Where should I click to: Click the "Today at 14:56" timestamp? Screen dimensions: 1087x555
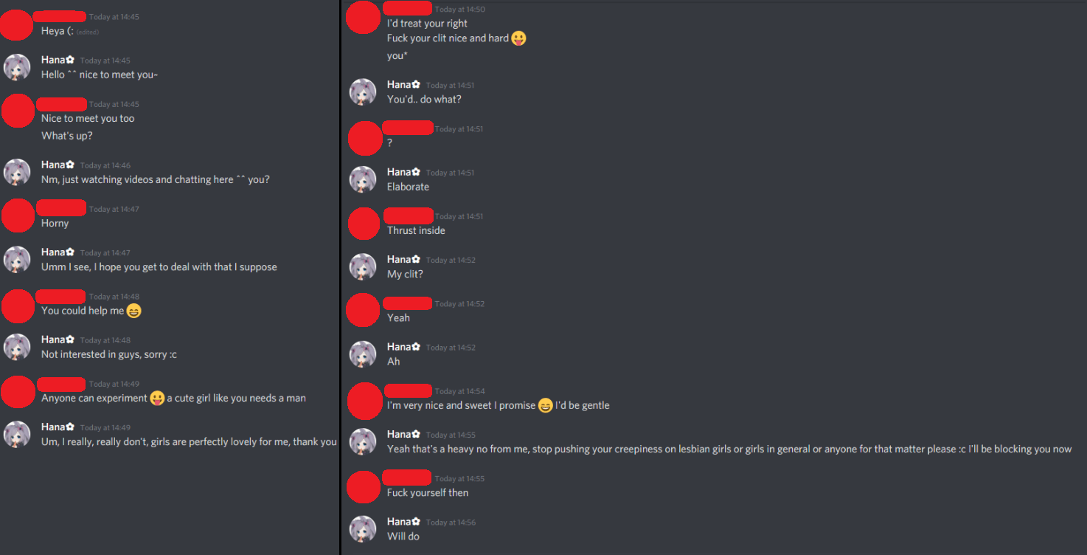coord(451,523)
